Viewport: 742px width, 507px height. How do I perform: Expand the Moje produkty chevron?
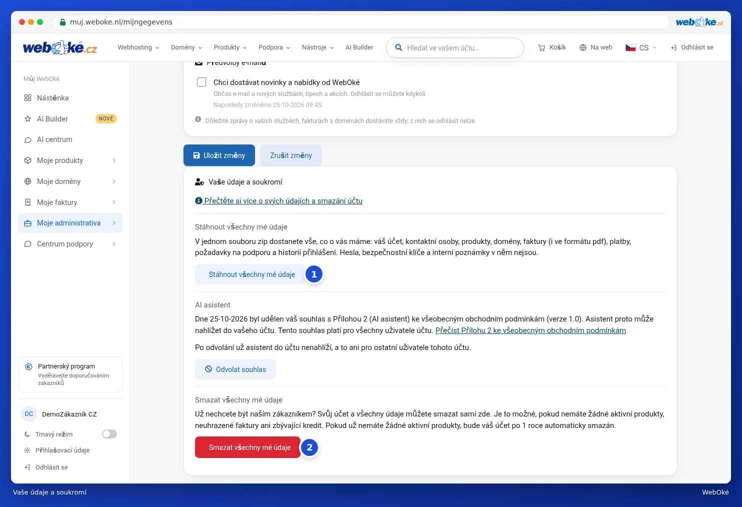pos(114,160)
